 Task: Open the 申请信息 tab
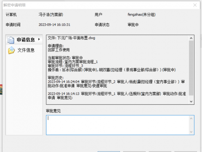pyautogui.click(x=24, y=40)
